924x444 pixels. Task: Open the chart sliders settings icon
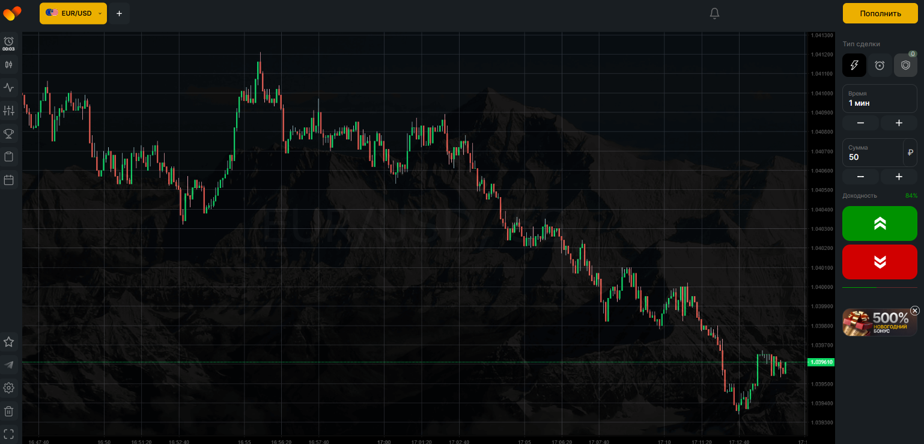(8, 111)
